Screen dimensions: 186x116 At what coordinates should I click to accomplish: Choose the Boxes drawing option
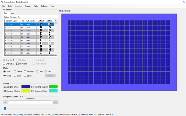(25, 76)
